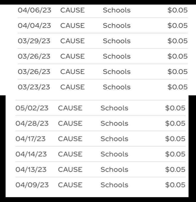The image size is (196, 202).
Task: Select the 04/14/23 transaction date
Action: pyautogui.click(x=31, y=154)
